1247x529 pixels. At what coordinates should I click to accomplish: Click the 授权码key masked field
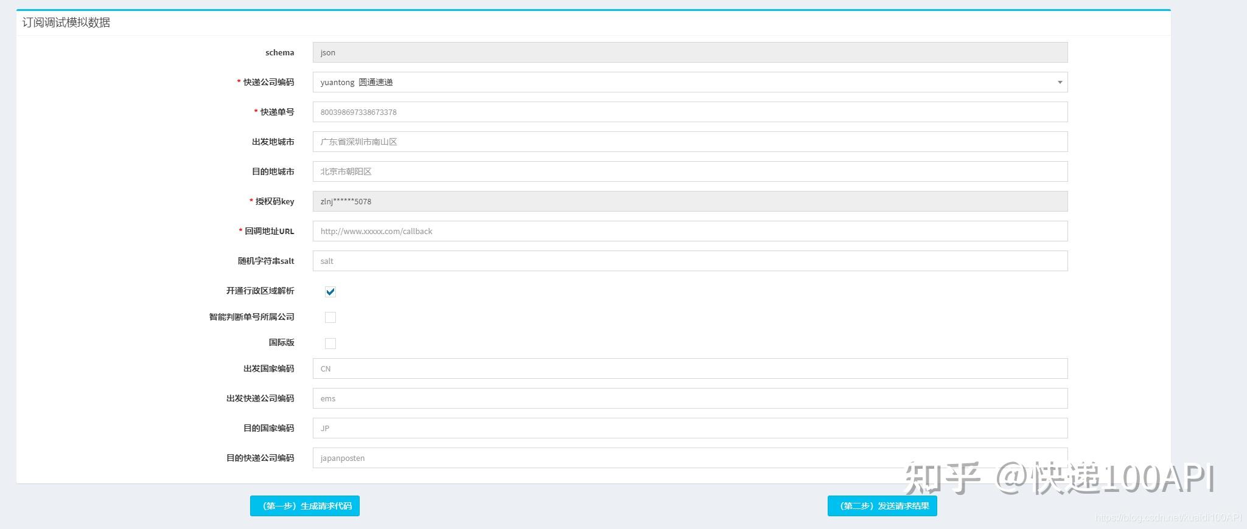[x=690, y=201]
